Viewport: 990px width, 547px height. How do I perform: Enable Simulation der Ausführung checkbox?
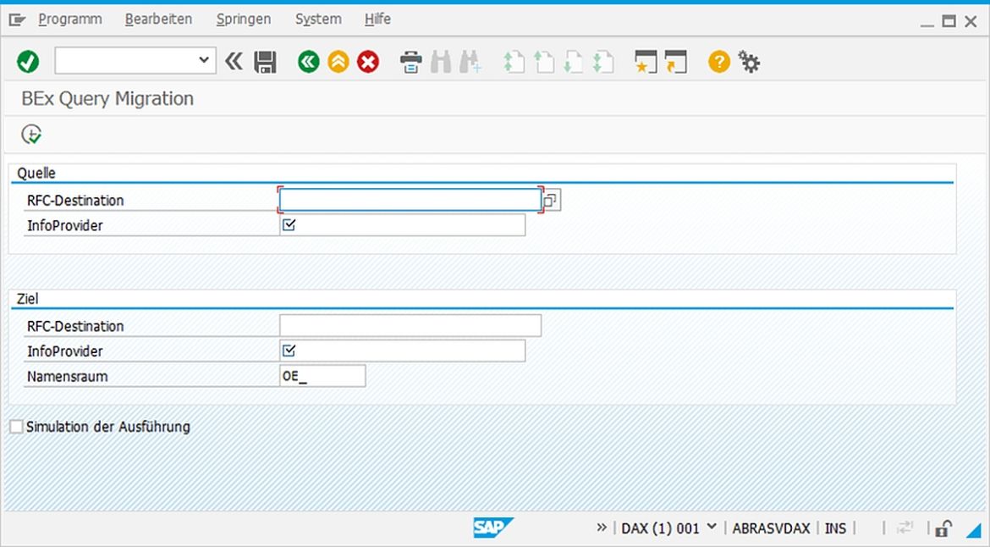click(16, 427)
